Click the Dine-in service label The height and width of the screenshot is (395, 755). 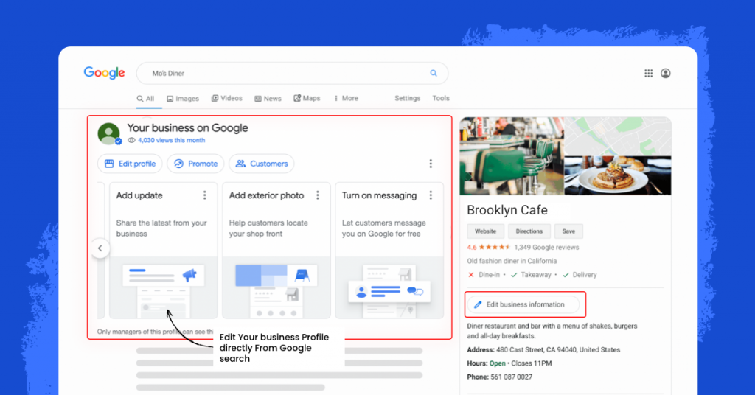[489, 275]
